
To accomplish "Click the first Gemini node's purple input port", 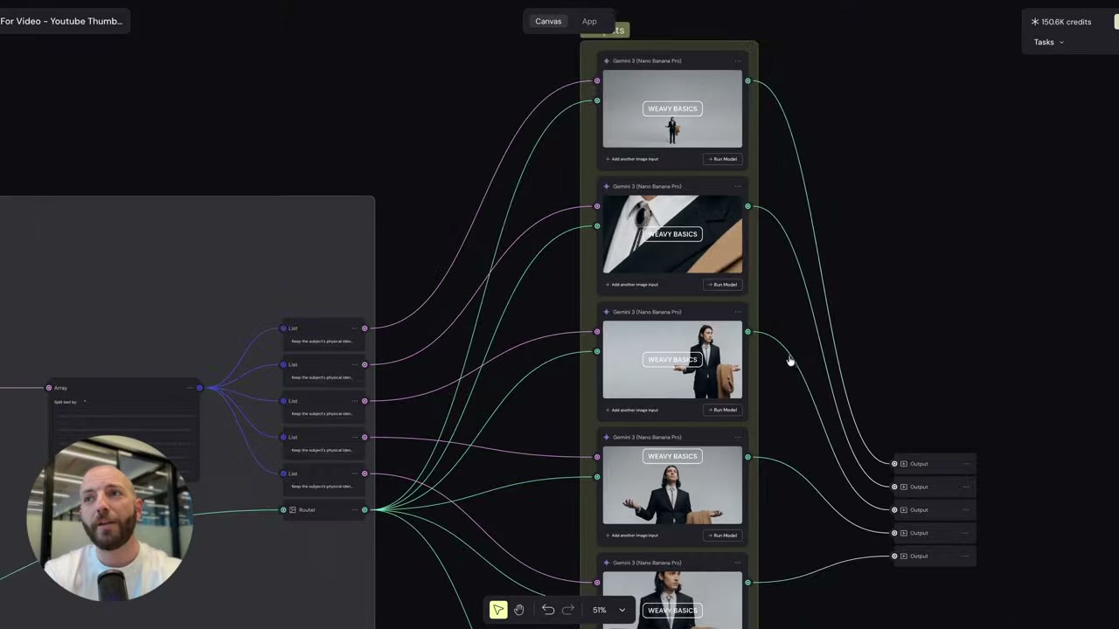I will pyautogui.click(x=597, y=81).
